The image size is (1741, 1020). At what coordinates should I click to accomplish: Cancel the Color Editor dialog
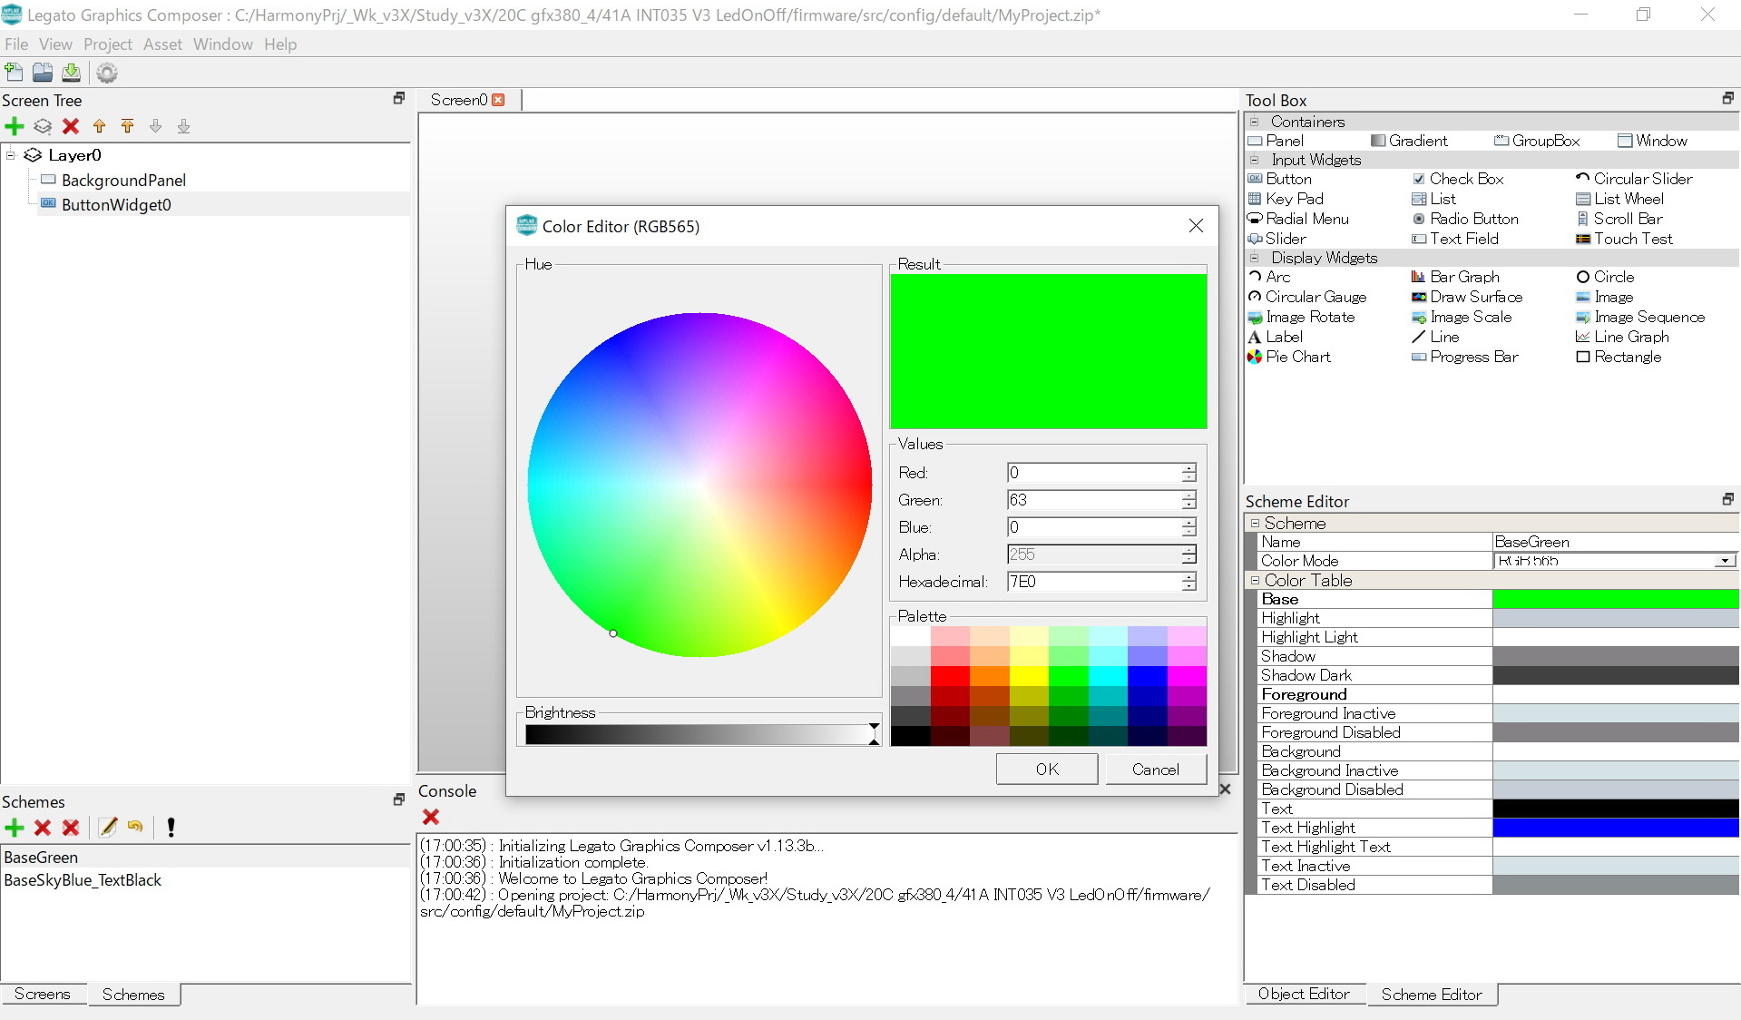tap(1155, 769)
